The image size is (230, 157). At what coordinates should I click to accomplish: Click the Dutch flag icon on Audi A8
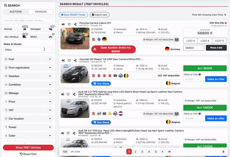point(121,113)
